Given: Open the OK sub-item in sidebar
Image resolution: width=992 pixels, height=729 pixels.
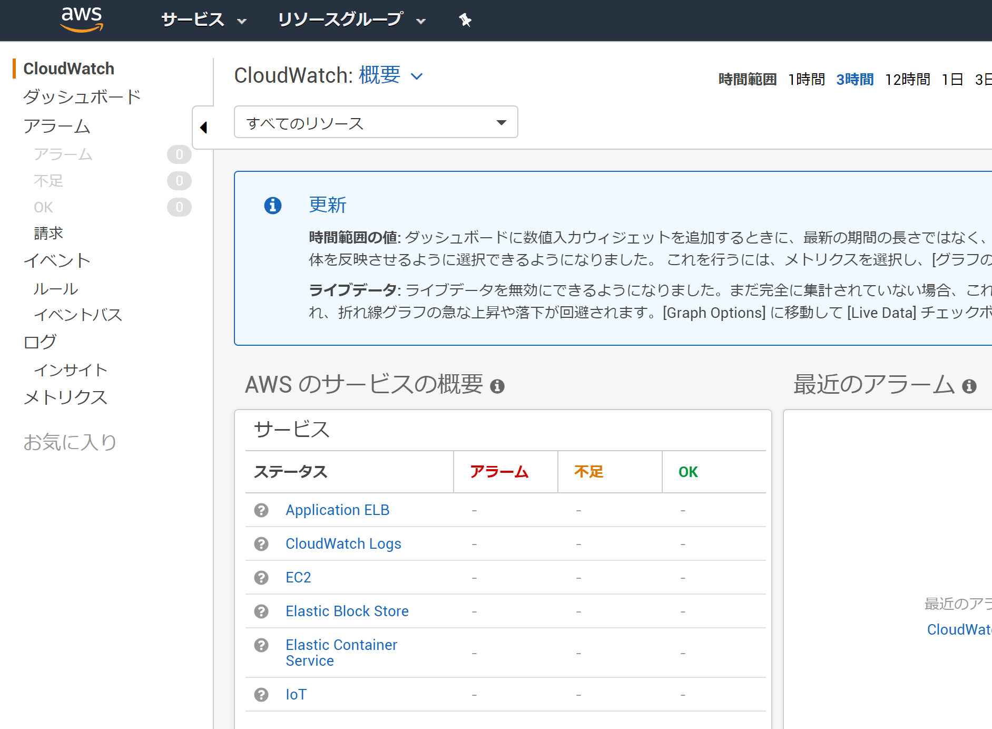Looking at the screenshot, I should [43, 207].
